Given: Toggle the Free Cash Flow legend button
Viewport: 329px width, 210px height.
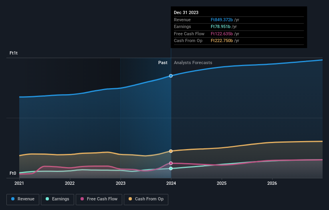Looking at the screenshot, I should (99, 199).
